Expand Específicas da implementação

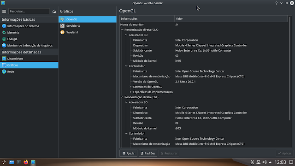pos(130,92)
